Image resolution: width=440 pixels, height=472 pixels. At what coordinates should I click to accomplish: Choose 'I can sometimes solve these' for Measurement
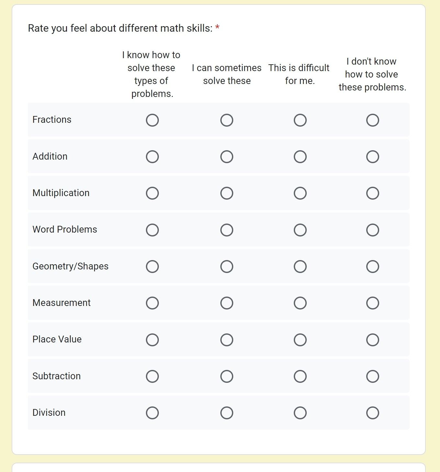point(226,303)
